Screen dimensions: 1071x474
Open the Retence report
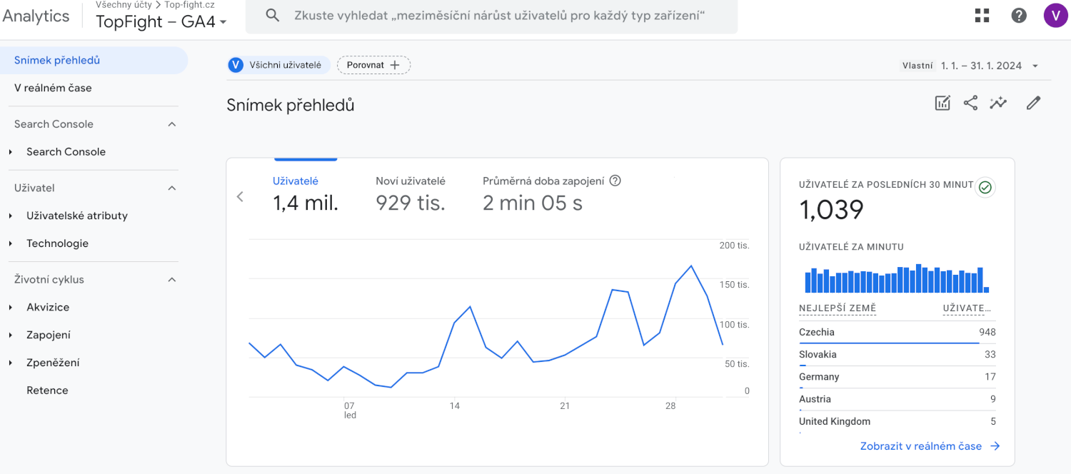point(49,390)
